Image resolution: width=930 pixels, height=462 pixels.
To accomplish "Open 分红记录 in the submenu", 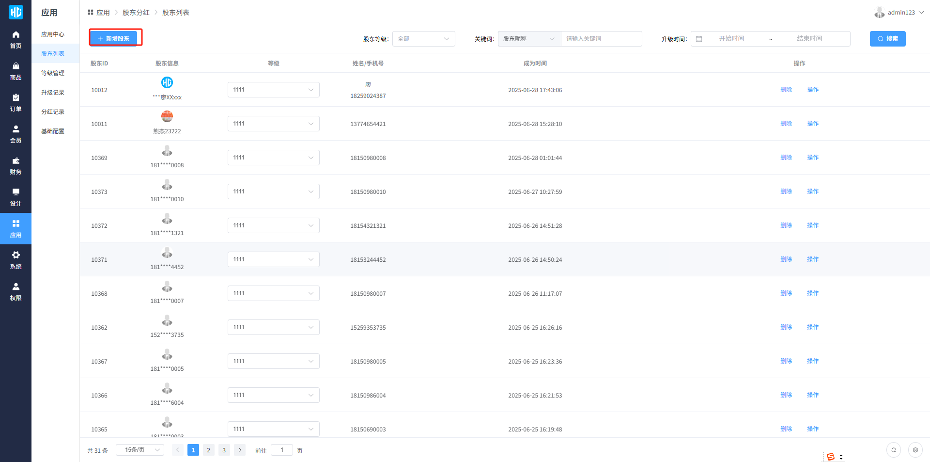I will [x=53, y=112].
